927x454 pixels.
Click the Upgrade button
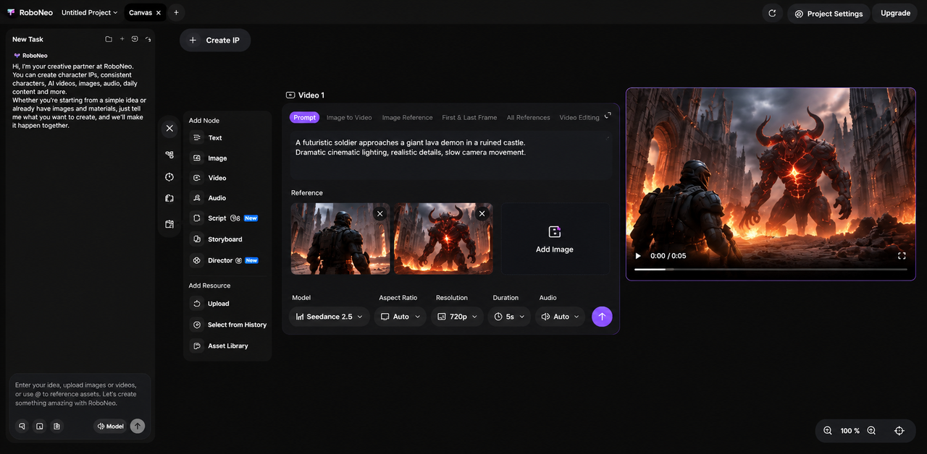(x=895, y=13)
